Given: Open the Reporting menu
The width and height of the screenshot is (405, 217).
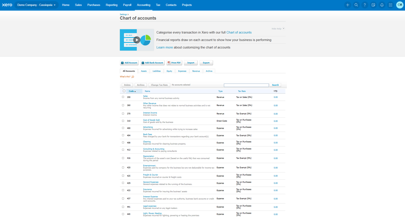Looking at the screenshot, I should [112, 5].
